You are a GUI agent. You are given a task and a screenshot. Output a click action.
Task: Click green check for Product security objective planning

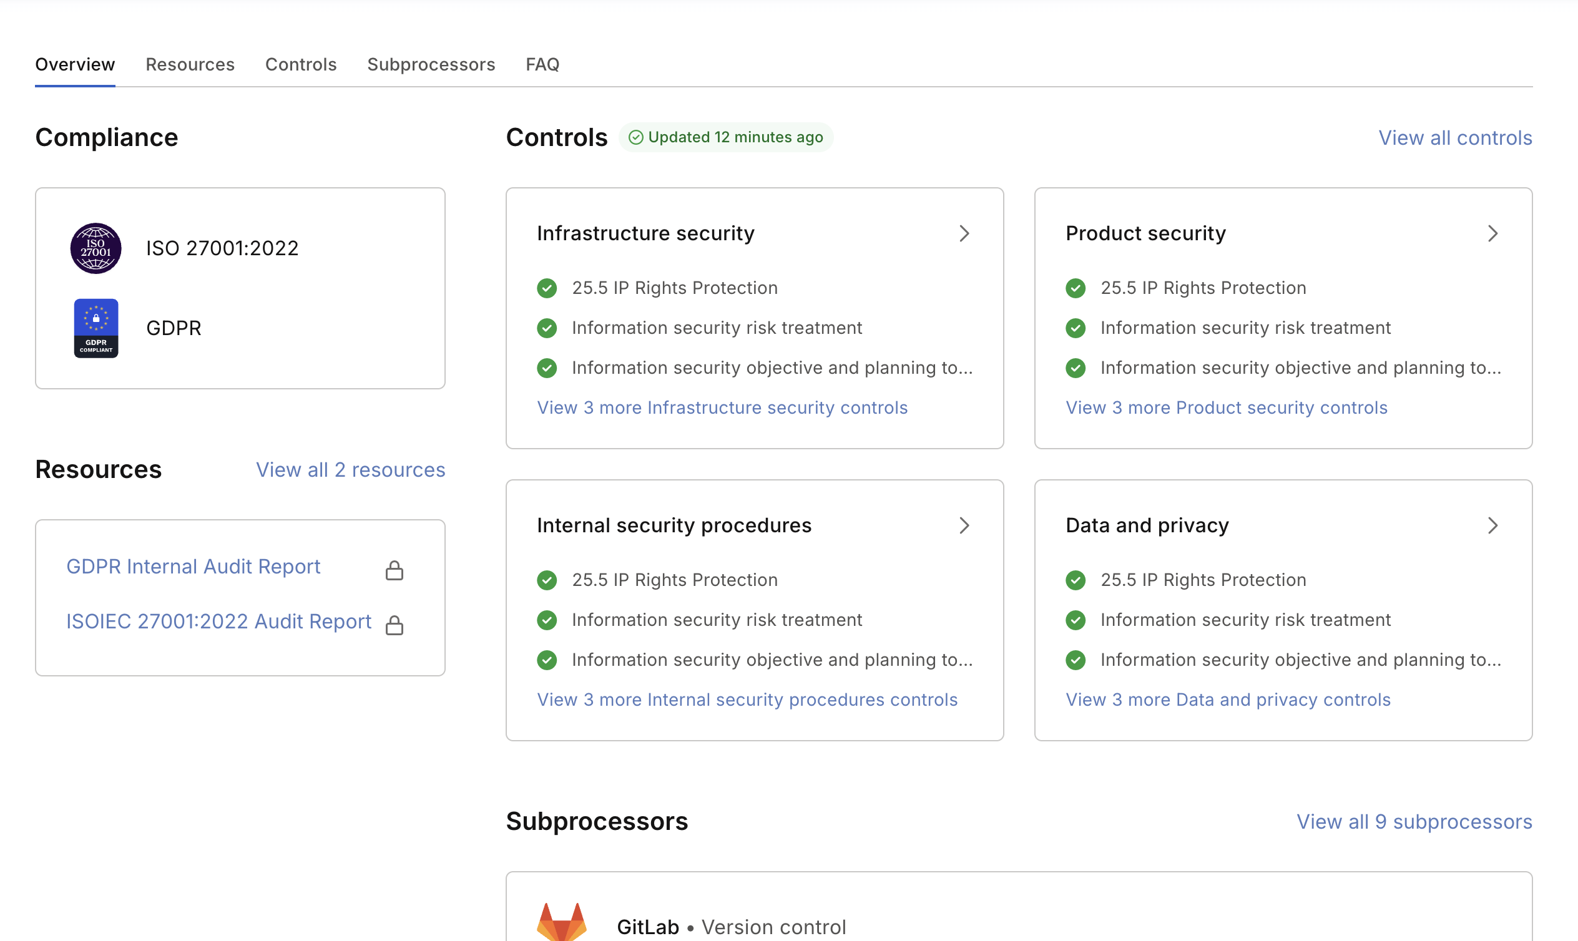1076,368
